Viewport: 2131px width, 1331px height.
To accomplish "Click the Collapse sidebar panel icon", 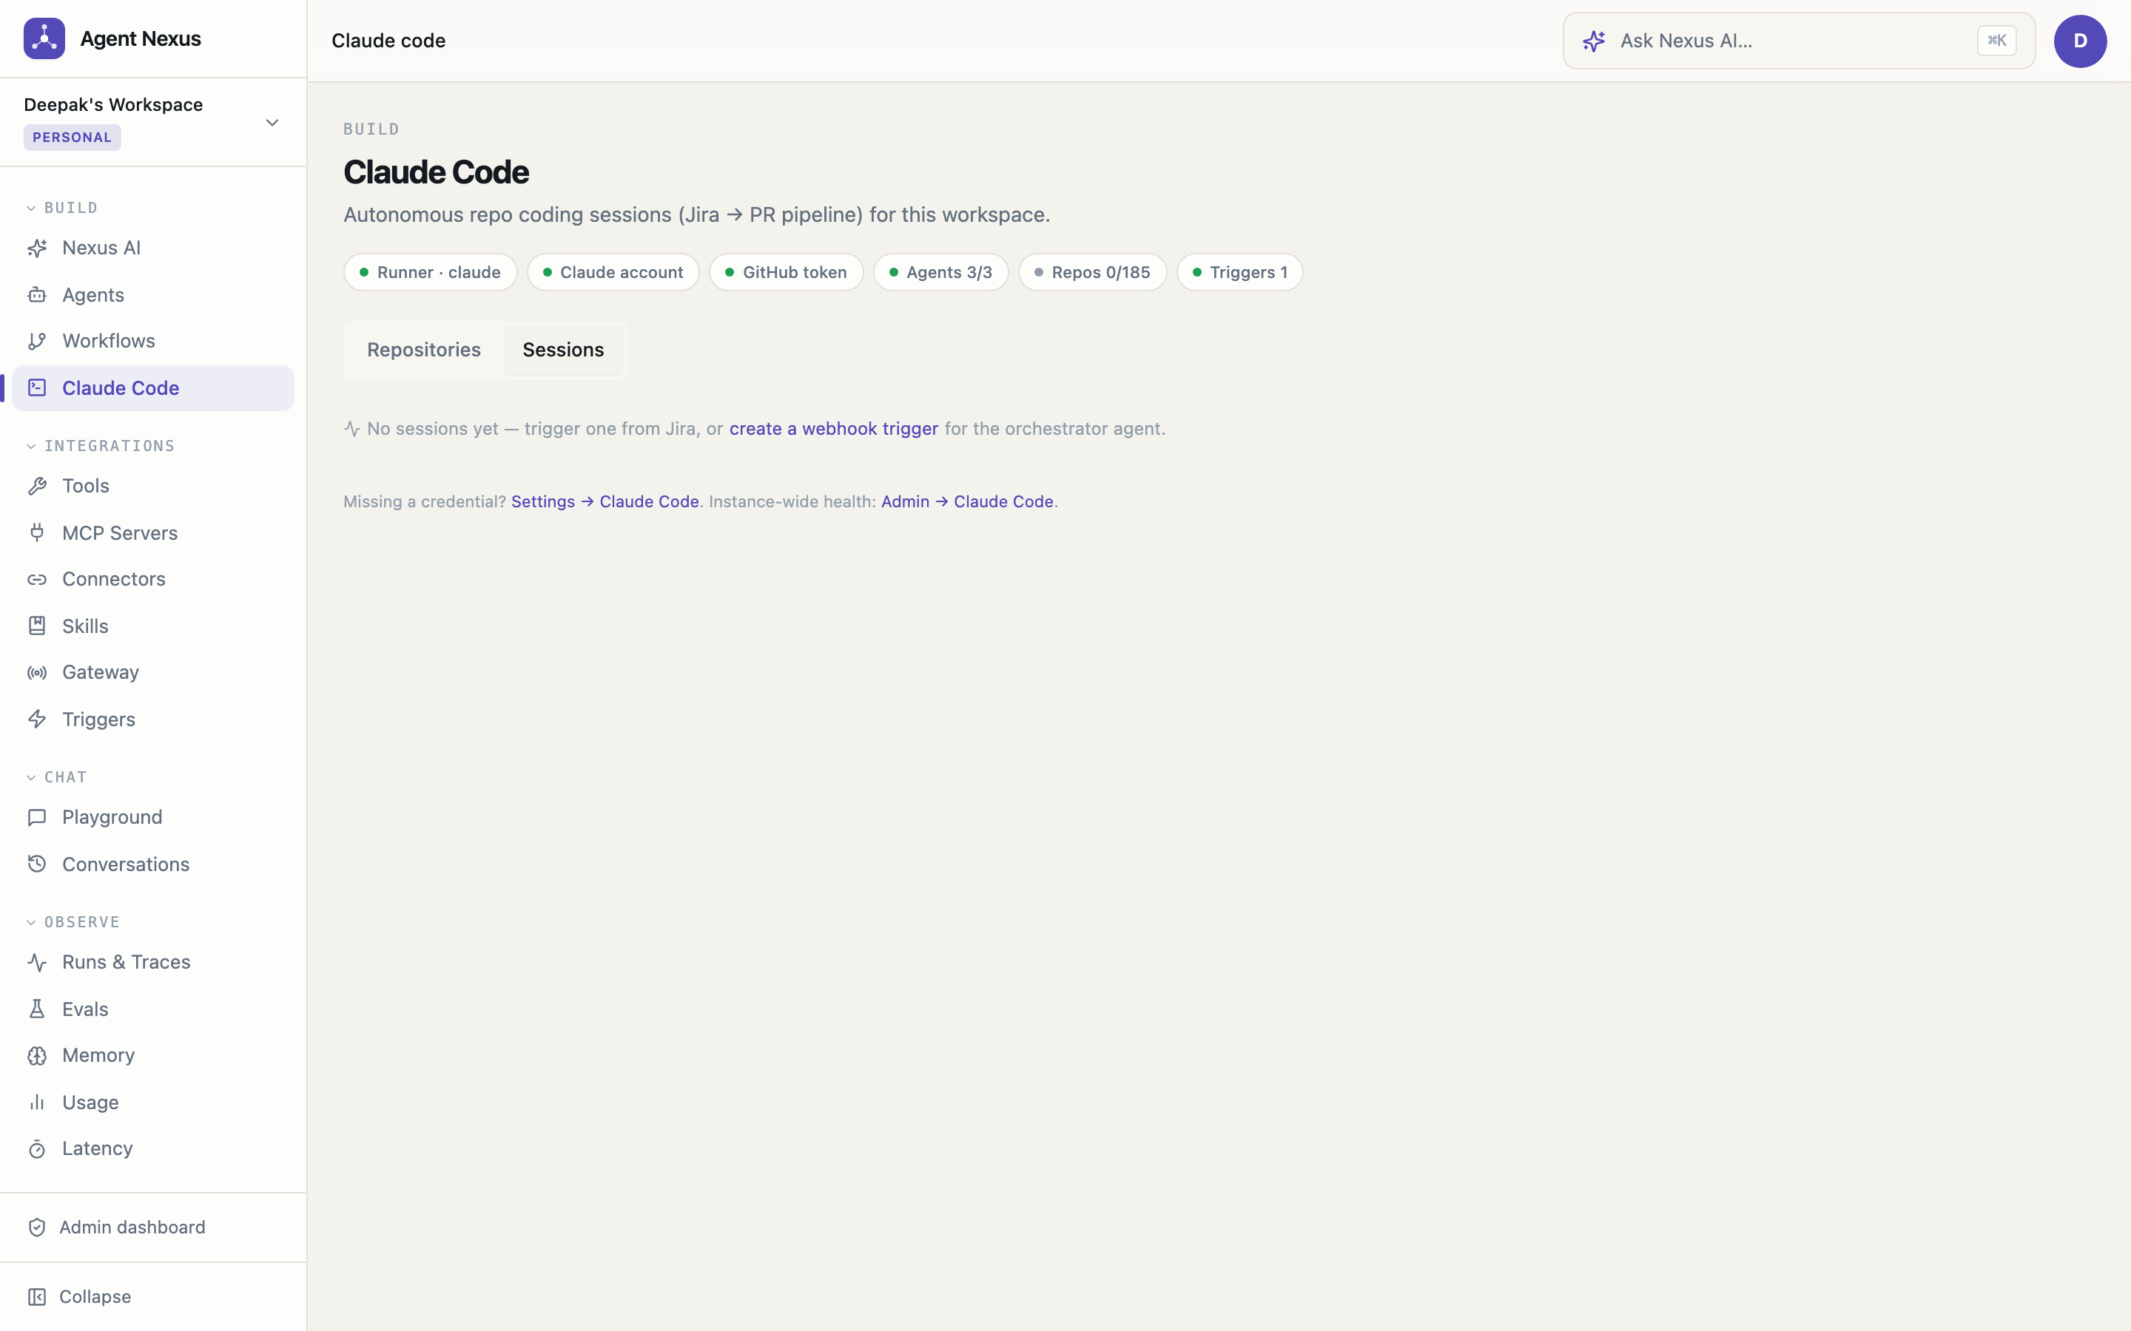I will (37, 1297).
